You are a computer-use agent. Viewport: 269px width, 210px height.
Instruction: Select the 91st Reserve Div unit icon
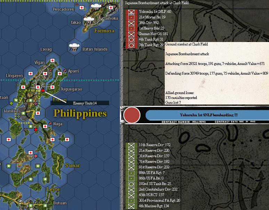click(x=131, y=167)
